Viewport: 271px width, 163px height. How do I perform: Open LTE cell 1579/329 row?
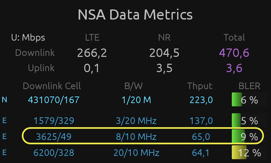[x=54, y=121]
